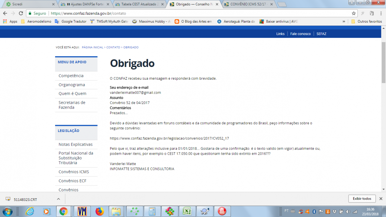
Task: Reload the current page
Action: tap(21, 13)
